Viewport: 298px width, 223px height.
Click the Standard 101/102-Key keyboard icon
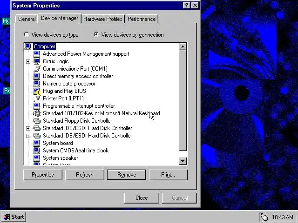click(37, 113)
